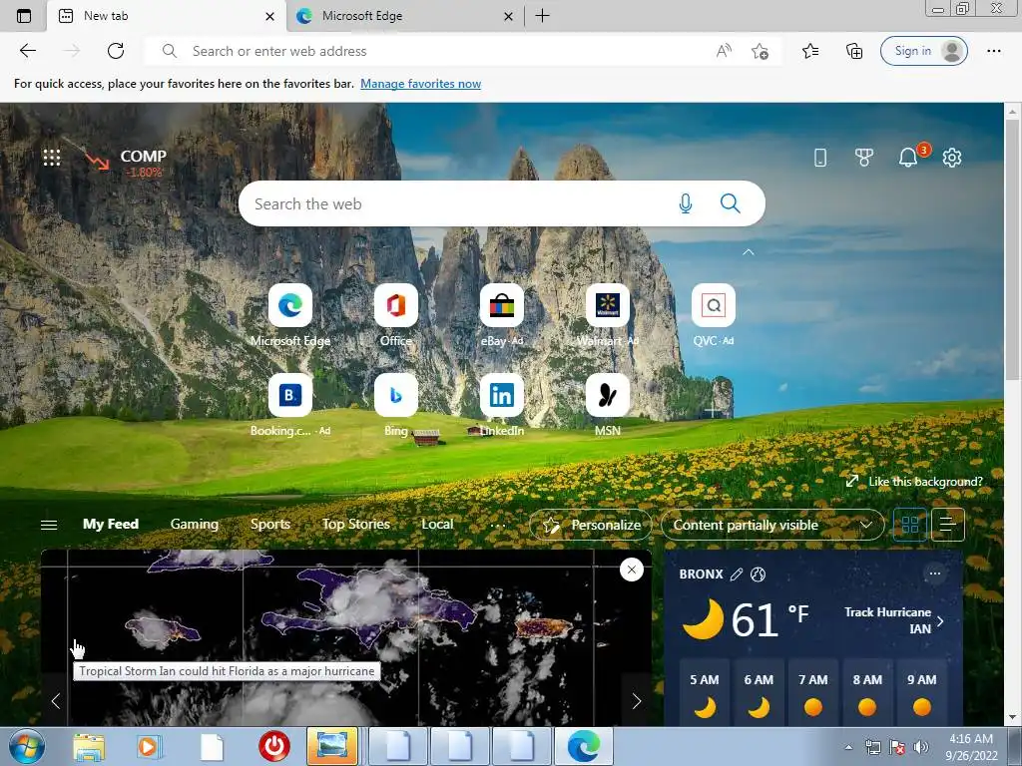
Task: Go to next story with right arrow
Action: (x=636, y=701)
